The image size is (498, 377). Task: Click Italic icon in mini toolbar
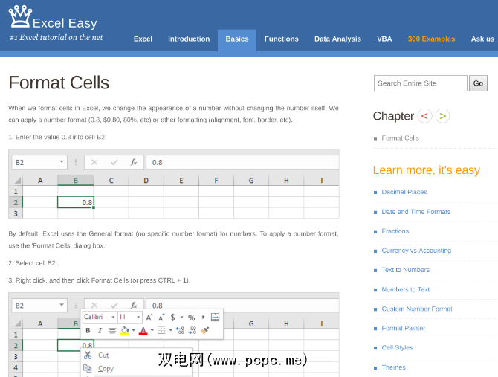pyautogui.click(x=100, y=331)
